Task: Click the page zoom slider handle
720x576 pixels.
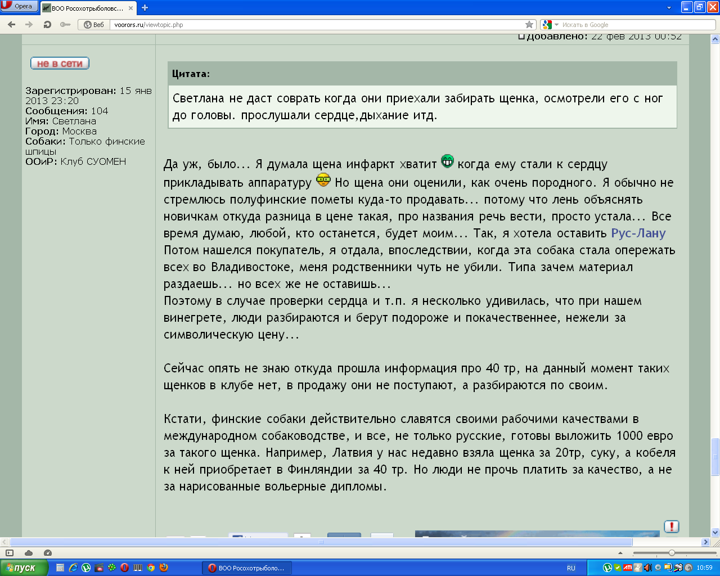Action: pyautogui.click(x=672, y=553)
